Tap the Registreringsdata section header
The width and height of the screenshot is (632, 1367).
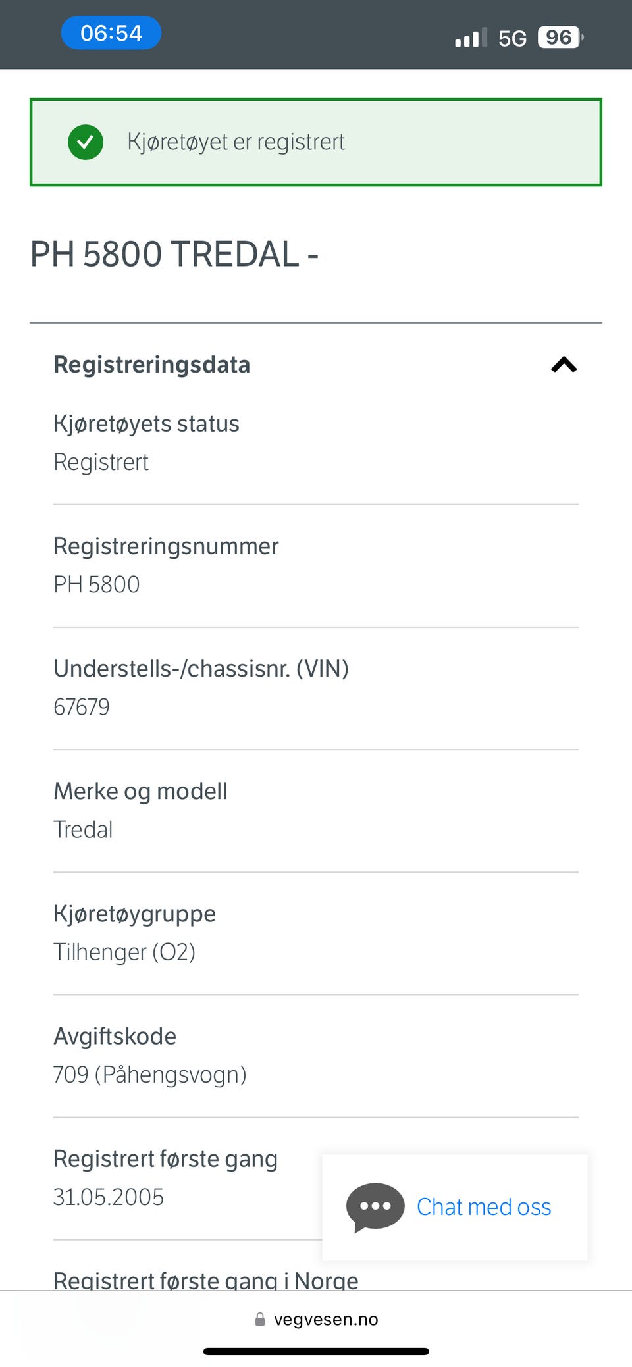pyautogui.click(x=152, y=365)
